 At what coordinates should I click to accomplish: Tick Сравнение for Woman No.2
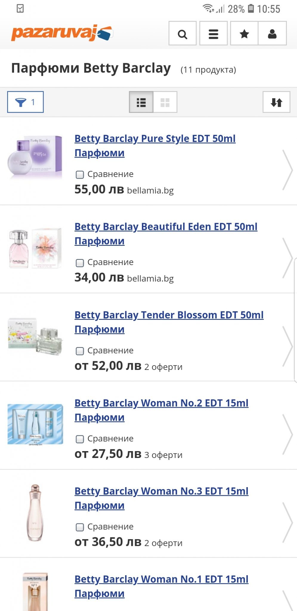click(x=80, y=439)
